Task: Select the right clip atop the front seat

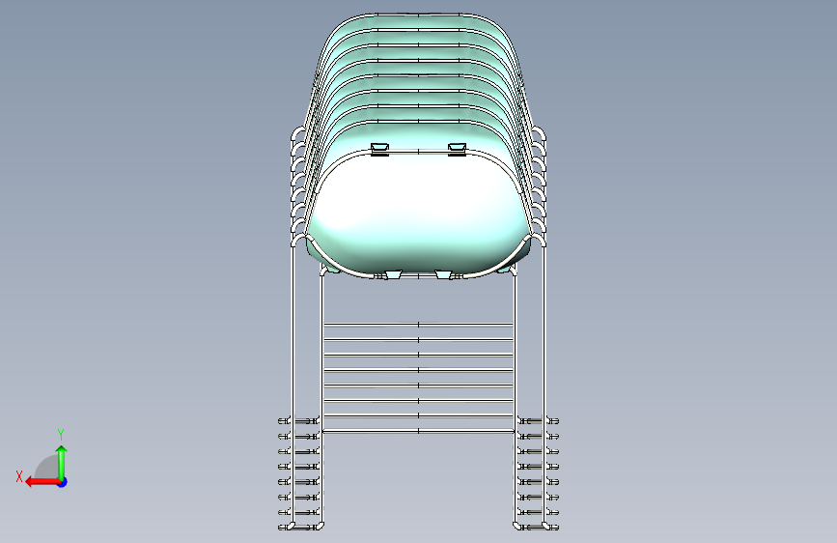Action: 457,149
